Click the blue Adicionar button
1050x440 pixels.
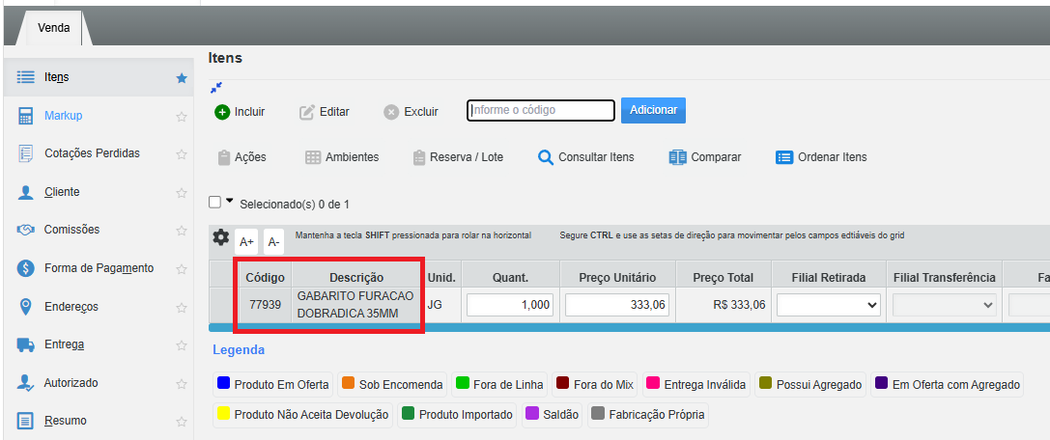pos(653,110)
